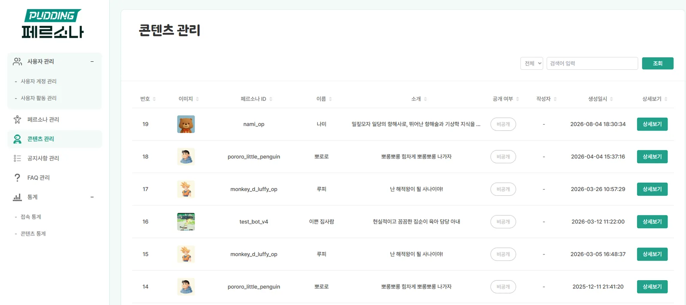Click date 2025-12-11 21:41:20
The height and width of the screenshot is (305, 686).
pyautogui.click(x=598, y=287)
